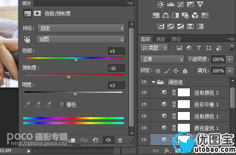Add a Color Lookup adjustment

pos(205,15)
